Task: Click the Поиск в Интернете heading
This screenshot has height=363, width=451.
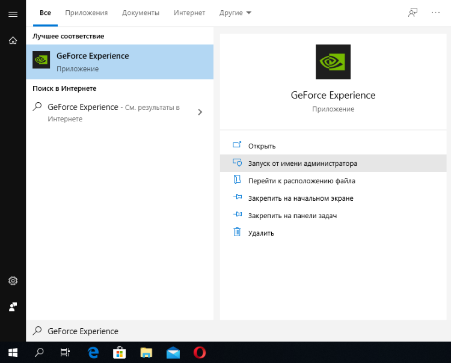Action: tap(64, 88)
